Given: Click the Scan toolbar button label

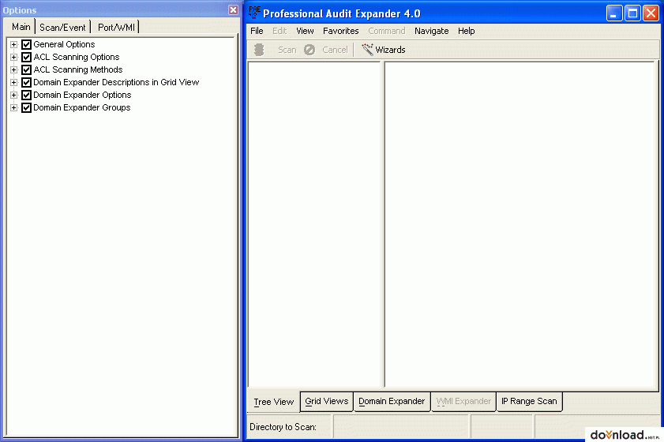Looking at the screenshot, I should tap(287, 50).
